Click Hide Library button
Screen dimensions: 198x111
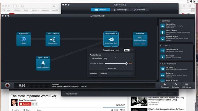pyautogui.click(x=186, y=86)
